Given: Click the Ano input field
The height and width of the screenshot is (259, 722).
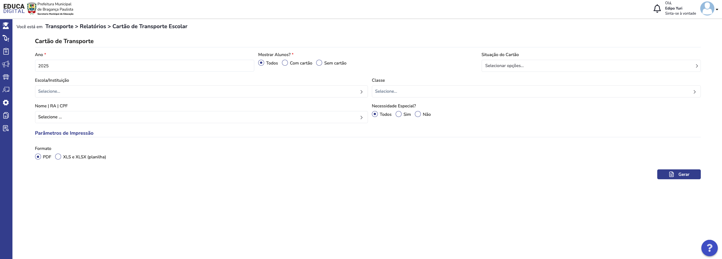Looking at the screenshot, I should [x=145, y=66].
